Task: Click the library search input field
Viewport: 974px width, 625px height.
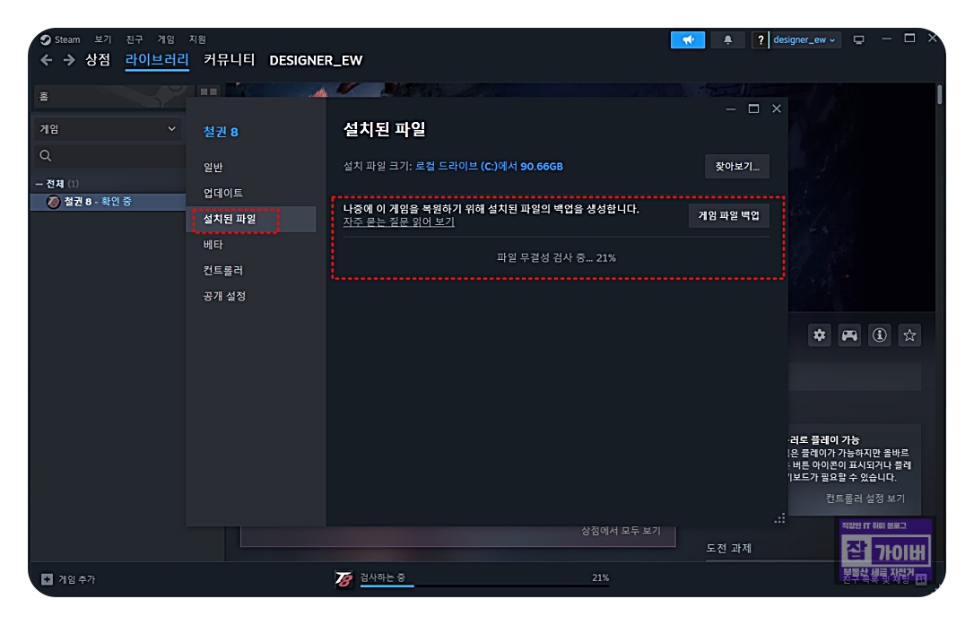Action: click(109, 156)
